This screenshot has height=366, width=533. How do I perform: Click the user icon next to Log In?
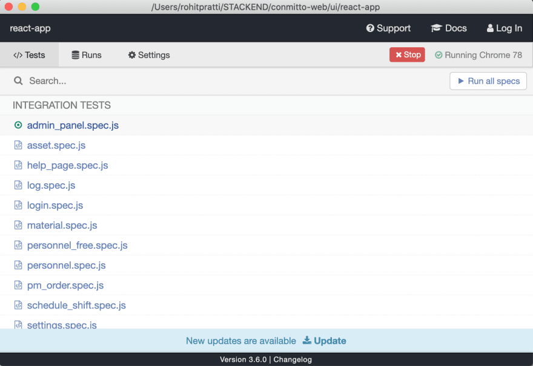click(x=490, y=28)
